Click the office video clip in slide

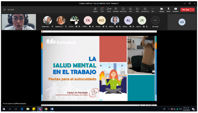click(x=141, y=55)
